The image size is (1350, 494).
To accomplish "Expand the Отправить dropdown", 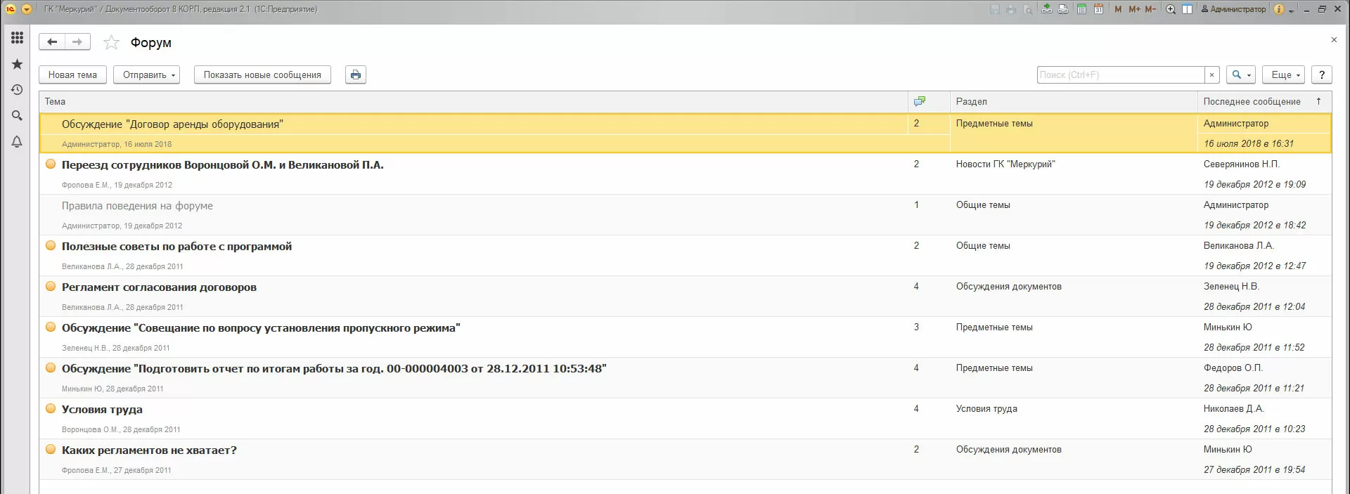I will point(146,75).
